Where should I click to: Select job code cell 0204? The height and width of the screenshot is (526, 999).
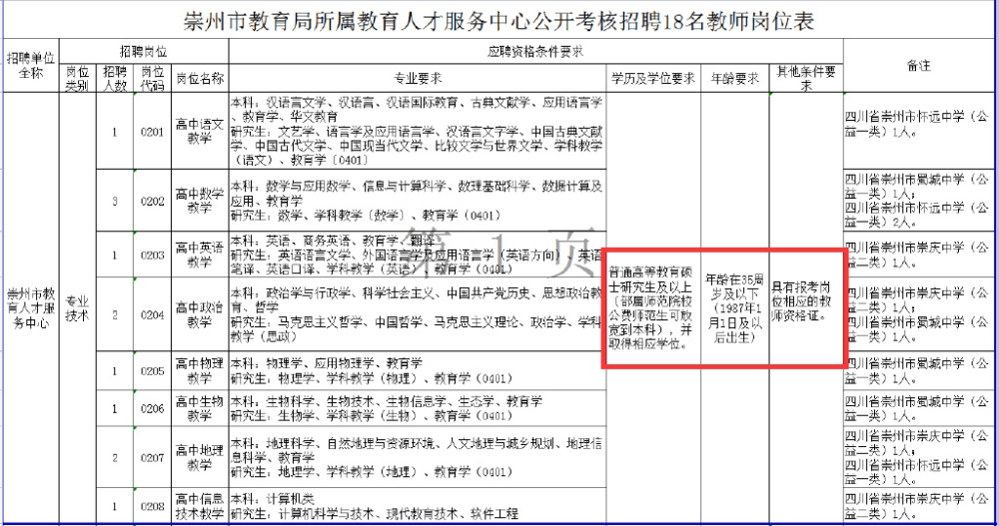pos(152,314)
